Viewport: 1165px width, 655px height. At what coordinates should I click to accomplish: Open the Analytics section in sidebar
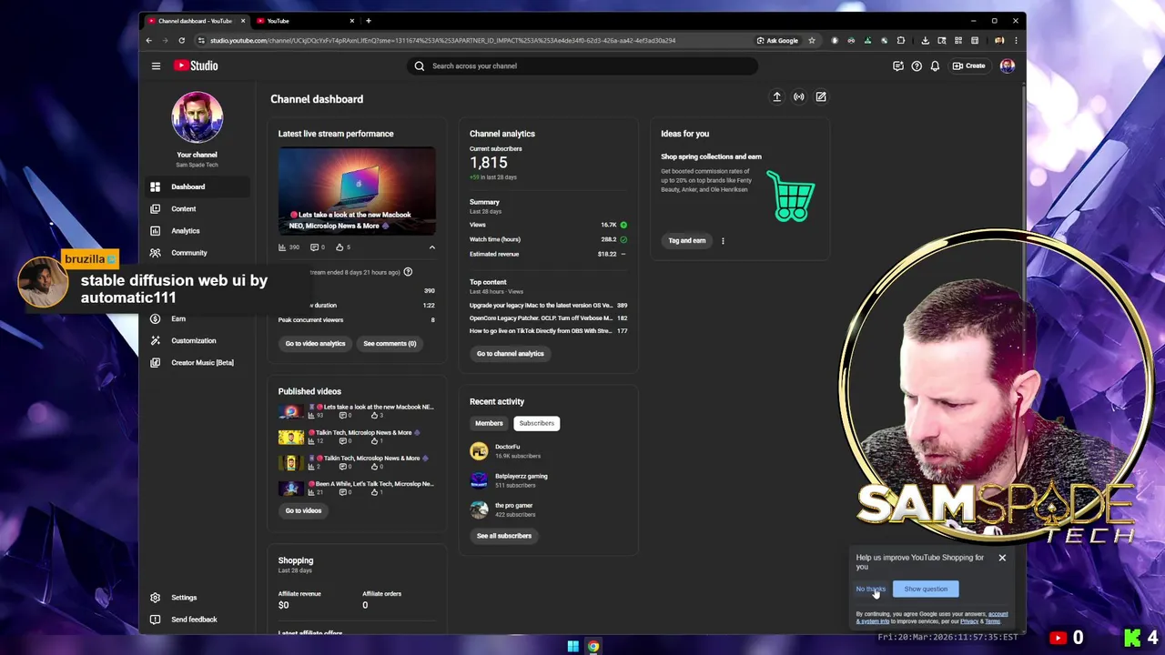click(x=198, y=230)
